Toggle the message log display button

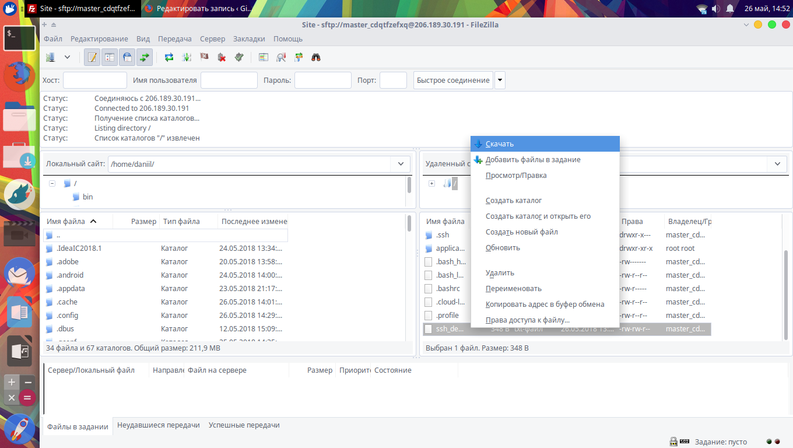coord(92,57)
